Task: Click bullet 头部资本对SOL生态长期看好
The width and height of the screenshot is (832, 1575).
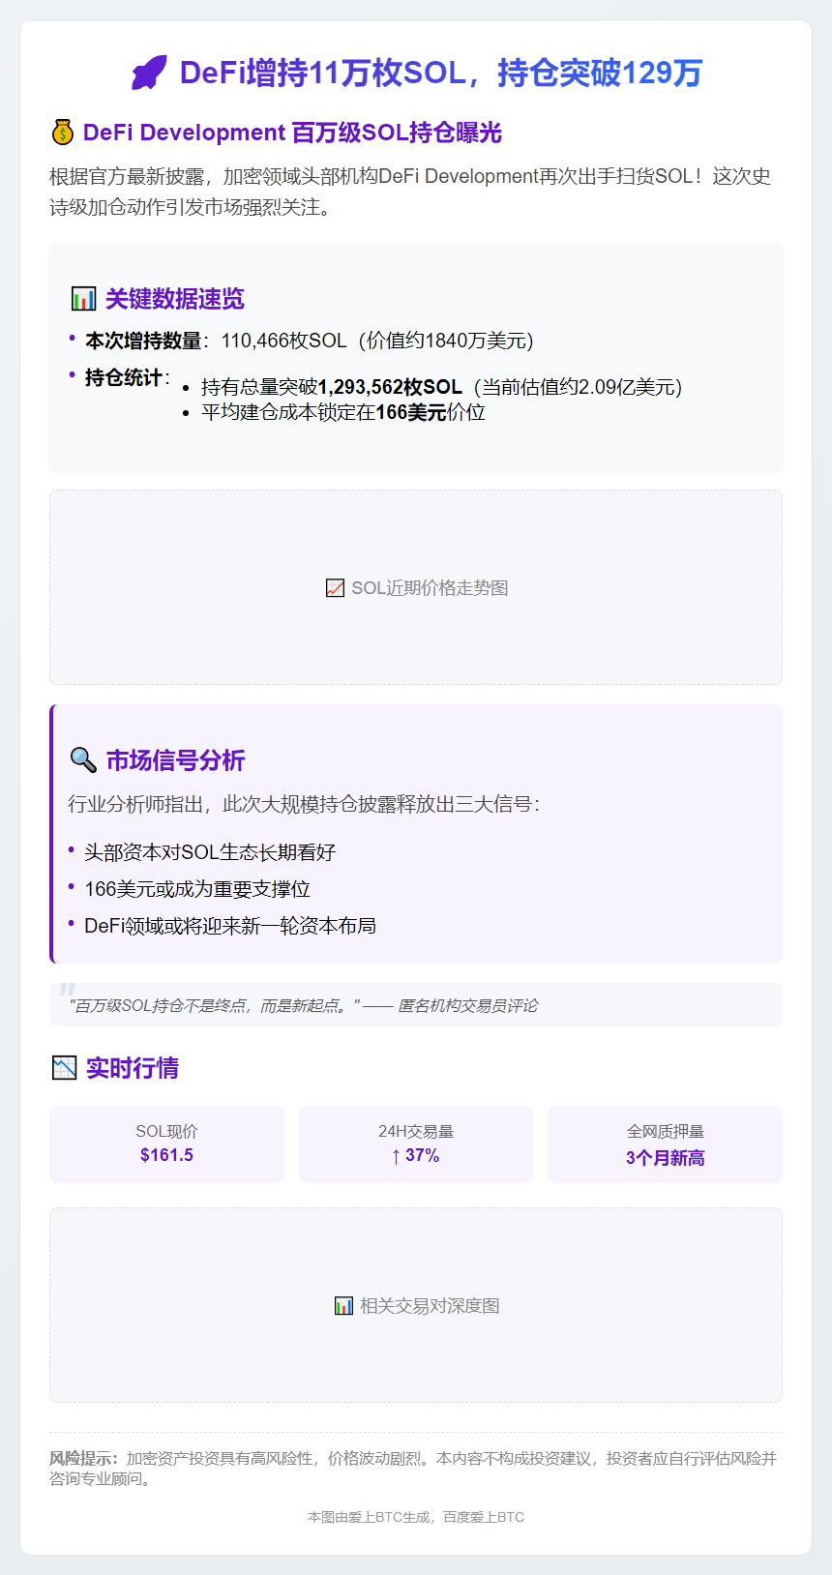Action: [x=210, y=852]
